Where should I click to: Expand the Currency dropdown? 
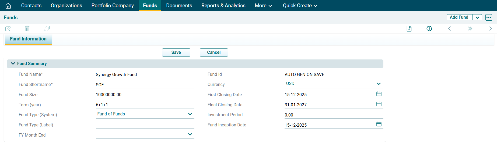tap(379, 84)
